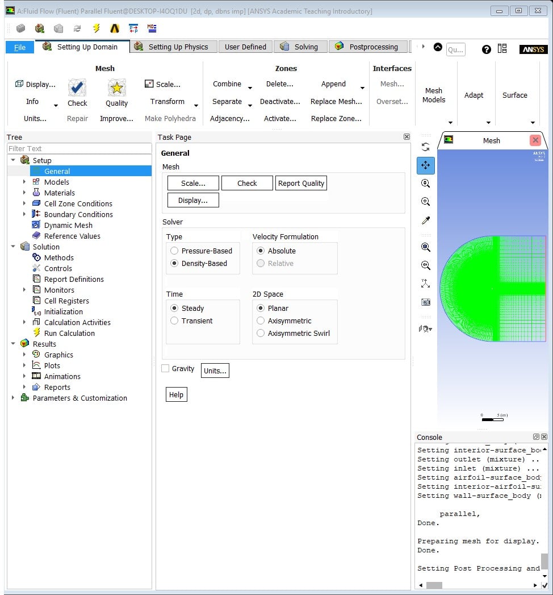The image size is (553, 595).
Task: Click the Models icon in tree
Action: [36, 182]
